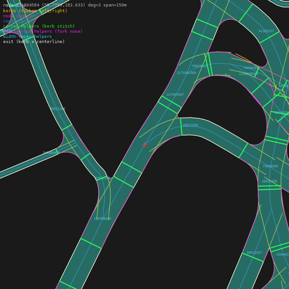Click the 'overlap-cut helpers (fork nose)' legend entry

coord(43,31)
